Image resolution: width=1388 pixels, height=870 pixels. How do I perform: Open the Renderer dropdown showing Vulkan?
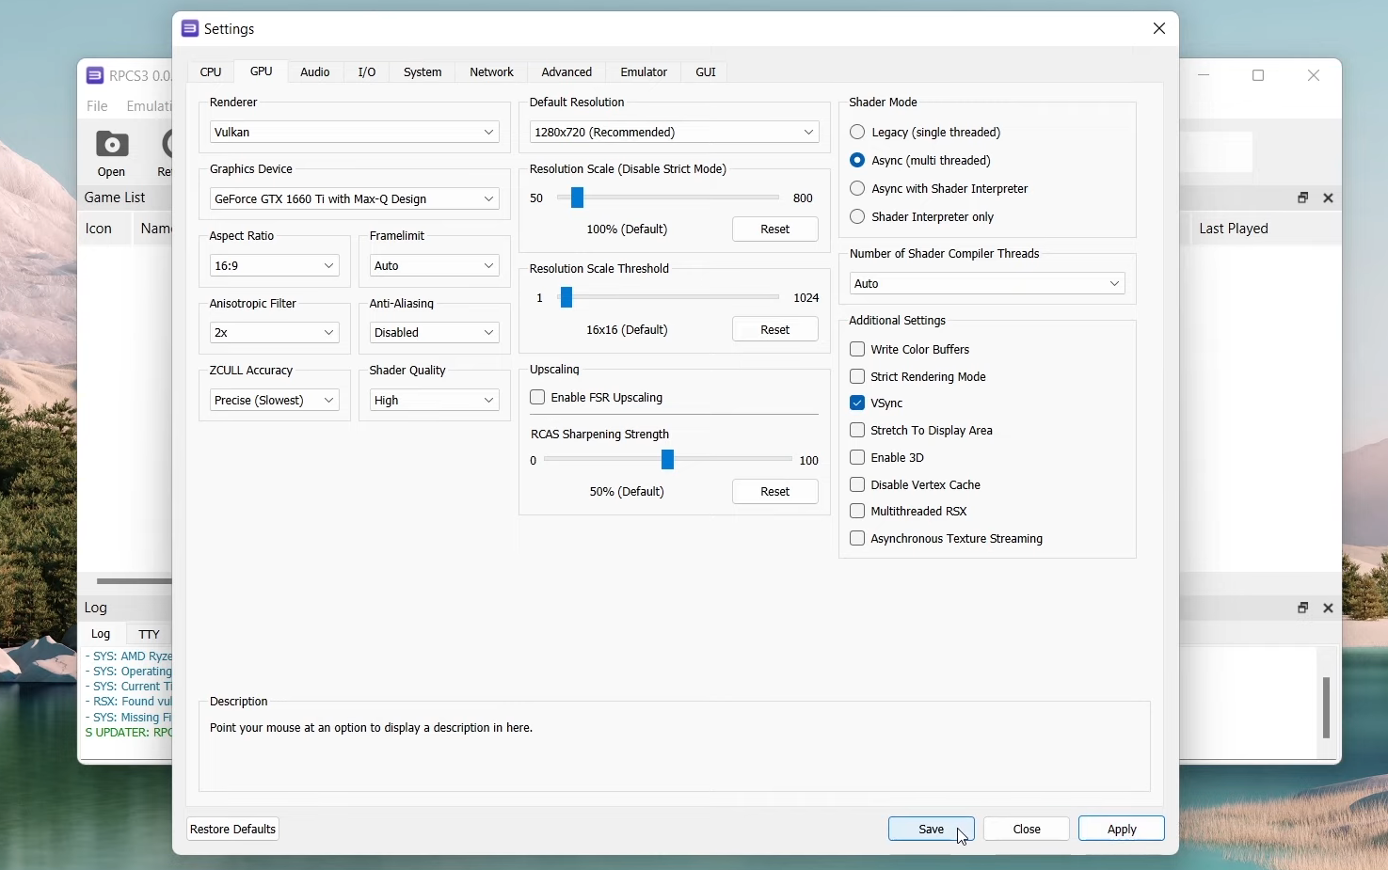[x=355, y=133]
